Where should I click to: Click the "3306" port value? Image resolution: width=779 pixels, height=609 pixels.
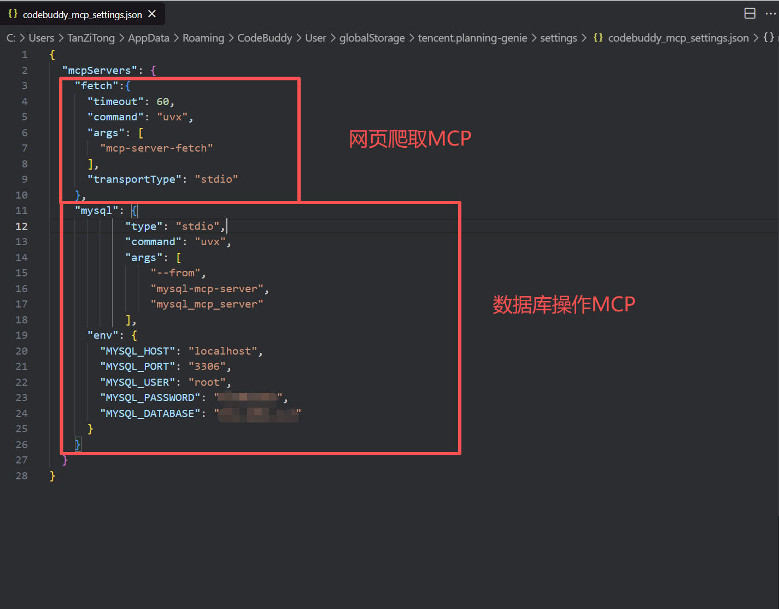(x=207, y=366)
